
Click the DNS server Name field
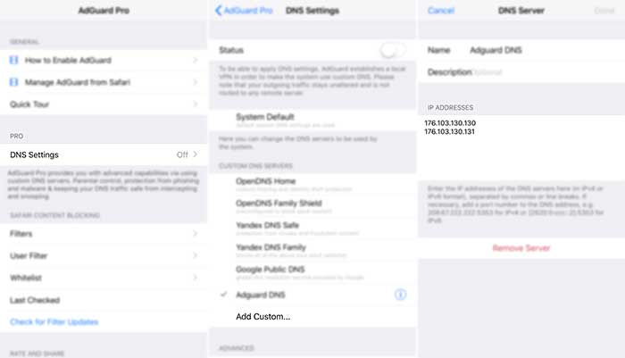click(x=536, y=50)
